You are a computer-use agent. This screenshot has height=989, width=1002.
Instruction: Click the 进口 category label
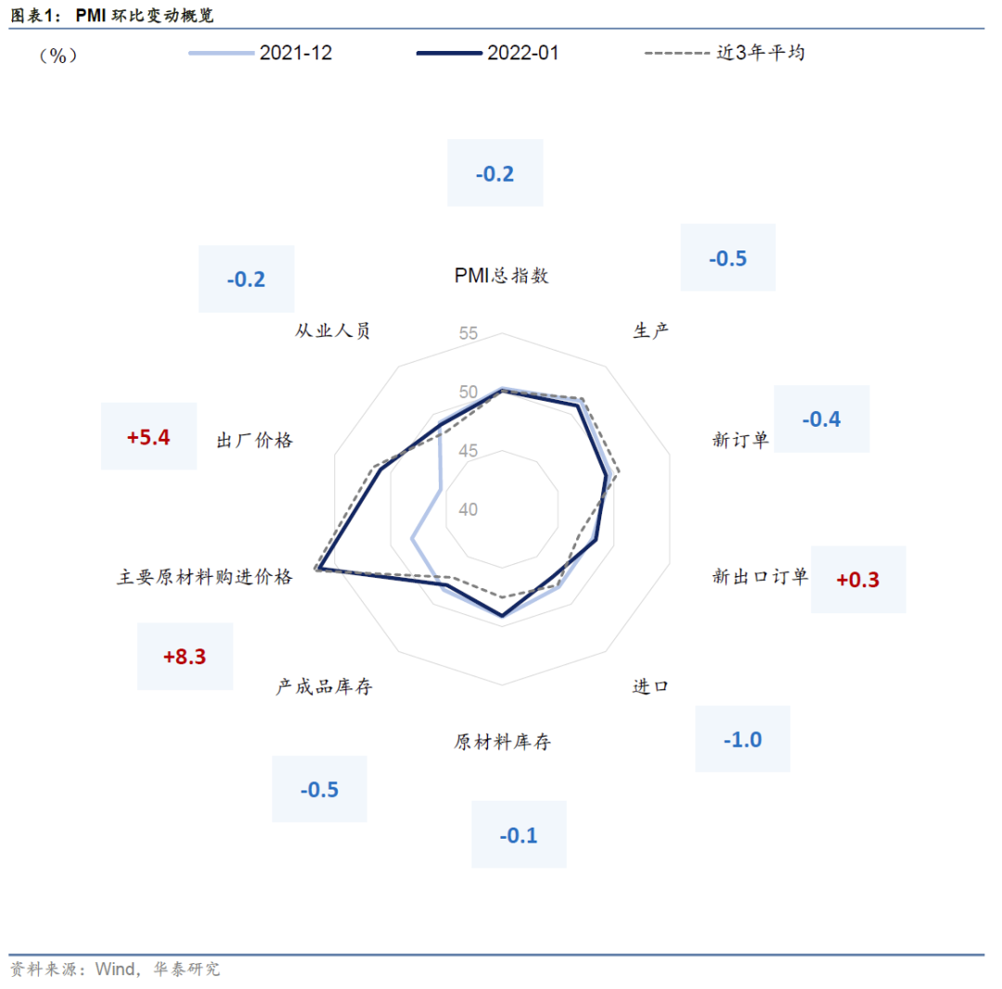pyautogui.click(x=650, y=687)
